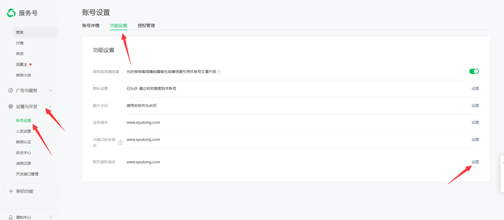The height and width of the screenshot is (220, 504).
Task: Click 设置 link for 网页授权域名
Action: [x=475, y=162]
